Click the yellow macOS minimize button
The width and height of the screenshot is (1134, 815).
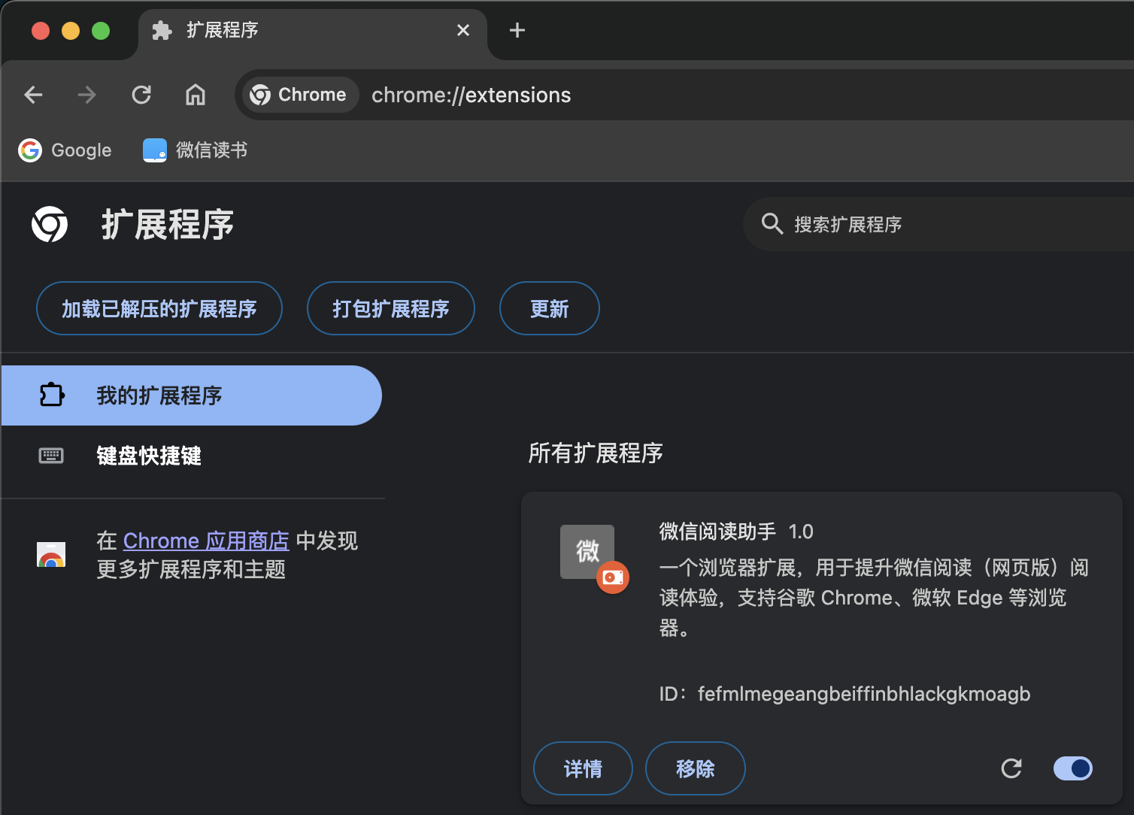point(71,31)
